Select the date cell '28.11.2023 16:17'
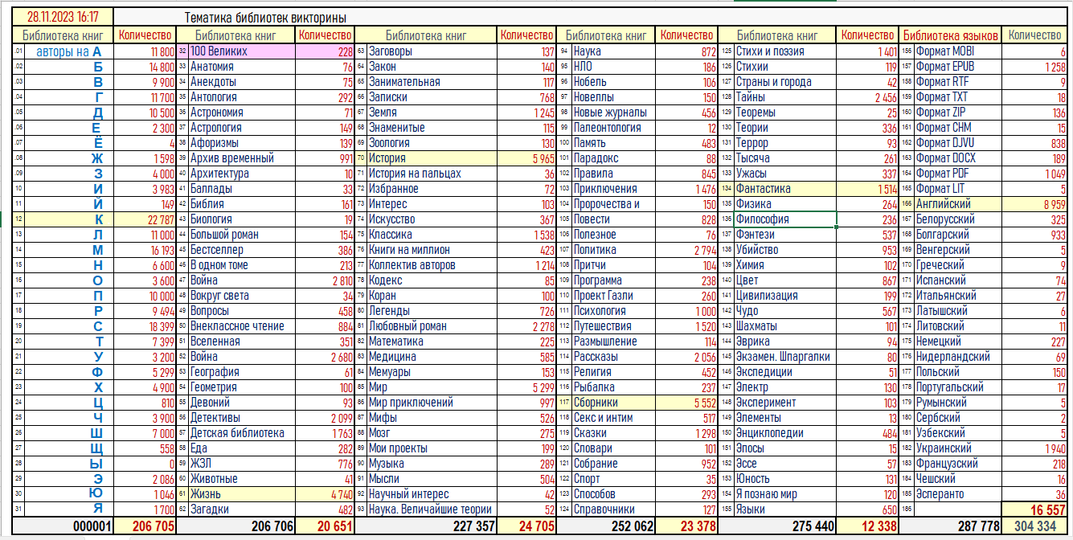Viewport: 1073px width, 540px height. tap(63, 17)
